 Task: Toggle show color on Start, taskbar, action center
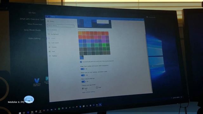click(x=83, y=75)
